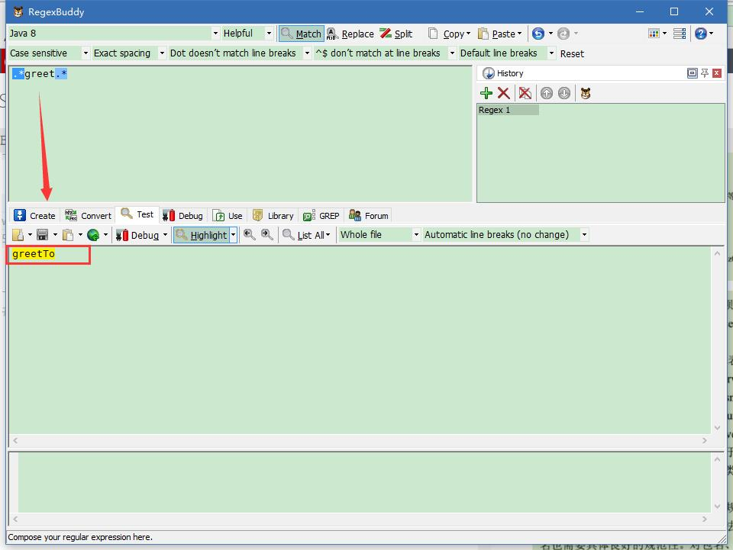Switch to the Use tab
The height and width of the screenshot is (550, 733).
coord(228,215)
